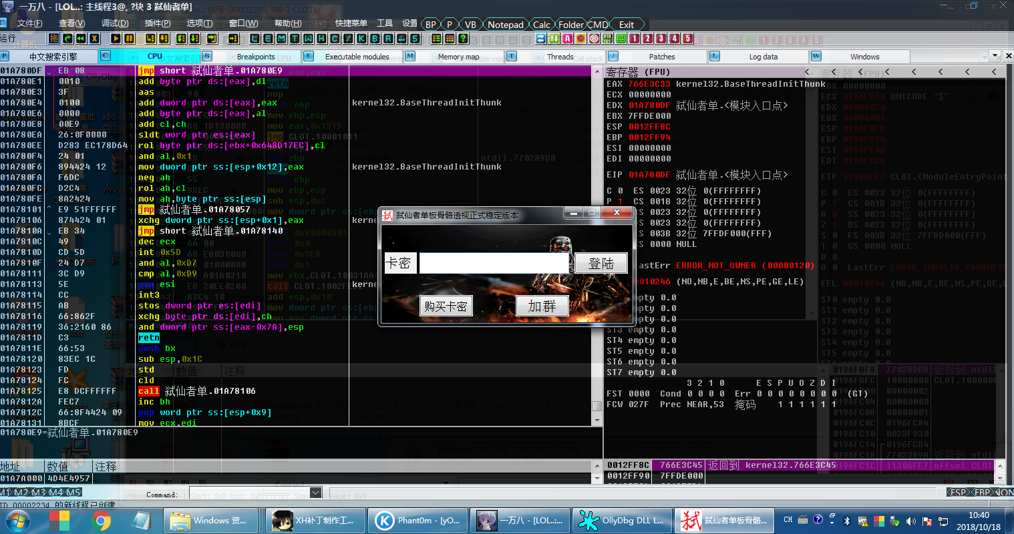Click the red number 1 toolbar icon

634,39
